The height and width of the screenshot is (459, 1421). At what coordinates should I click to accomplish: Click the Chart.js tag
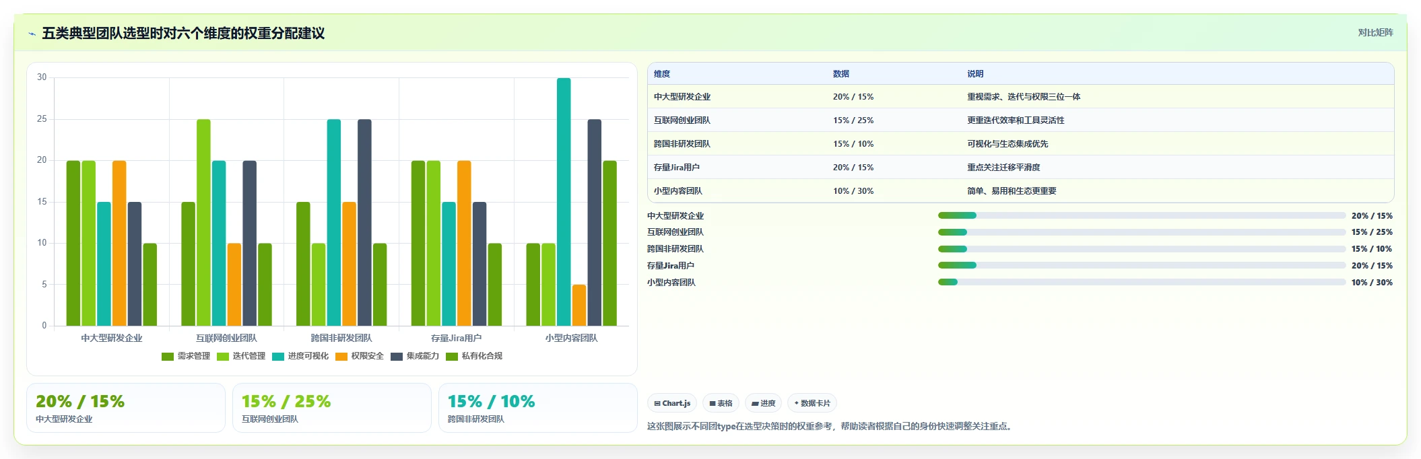(x=672, y=403)
